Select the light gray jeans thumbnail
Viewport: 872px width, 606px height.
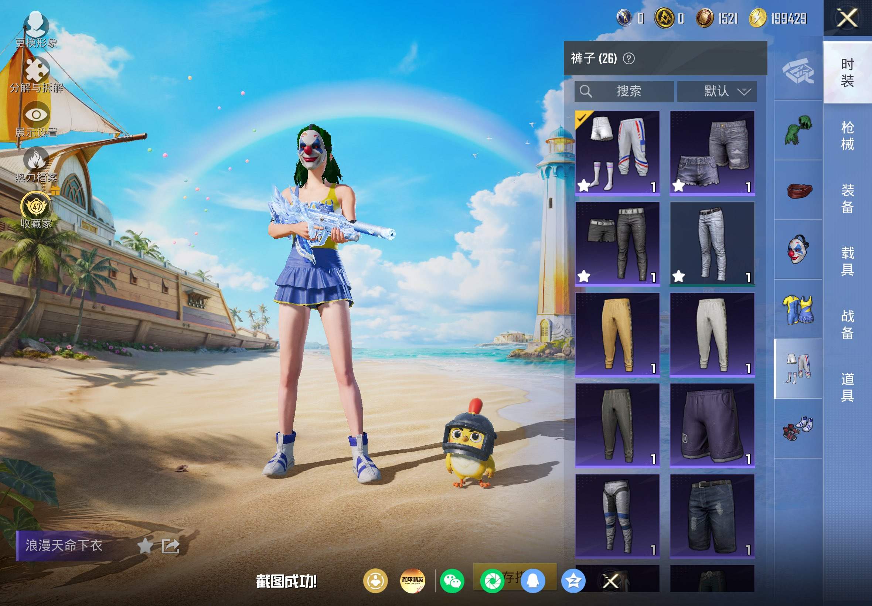coord(712,244)
